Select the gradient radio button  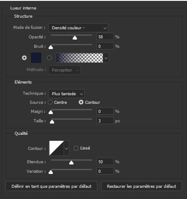click(49, 58)
